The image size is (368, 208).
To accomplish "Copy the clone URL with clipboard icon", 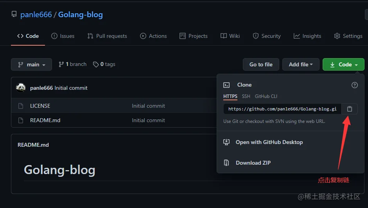I will 350,109.
